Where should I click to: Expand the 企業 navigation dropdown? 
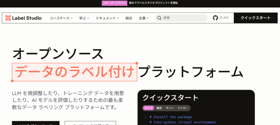pyautogui.click(x=144, y=18)
